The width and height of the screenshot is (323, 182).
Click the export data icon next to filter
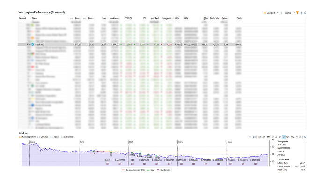point(301,13)
